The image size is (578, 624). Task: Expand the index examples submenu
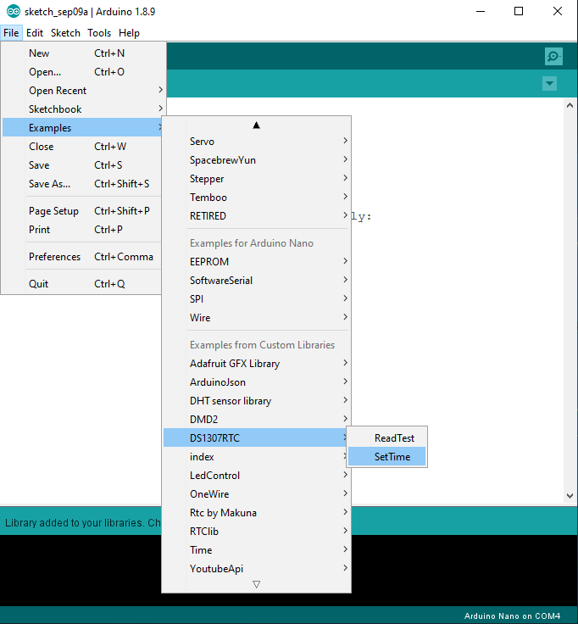(256, 457)
